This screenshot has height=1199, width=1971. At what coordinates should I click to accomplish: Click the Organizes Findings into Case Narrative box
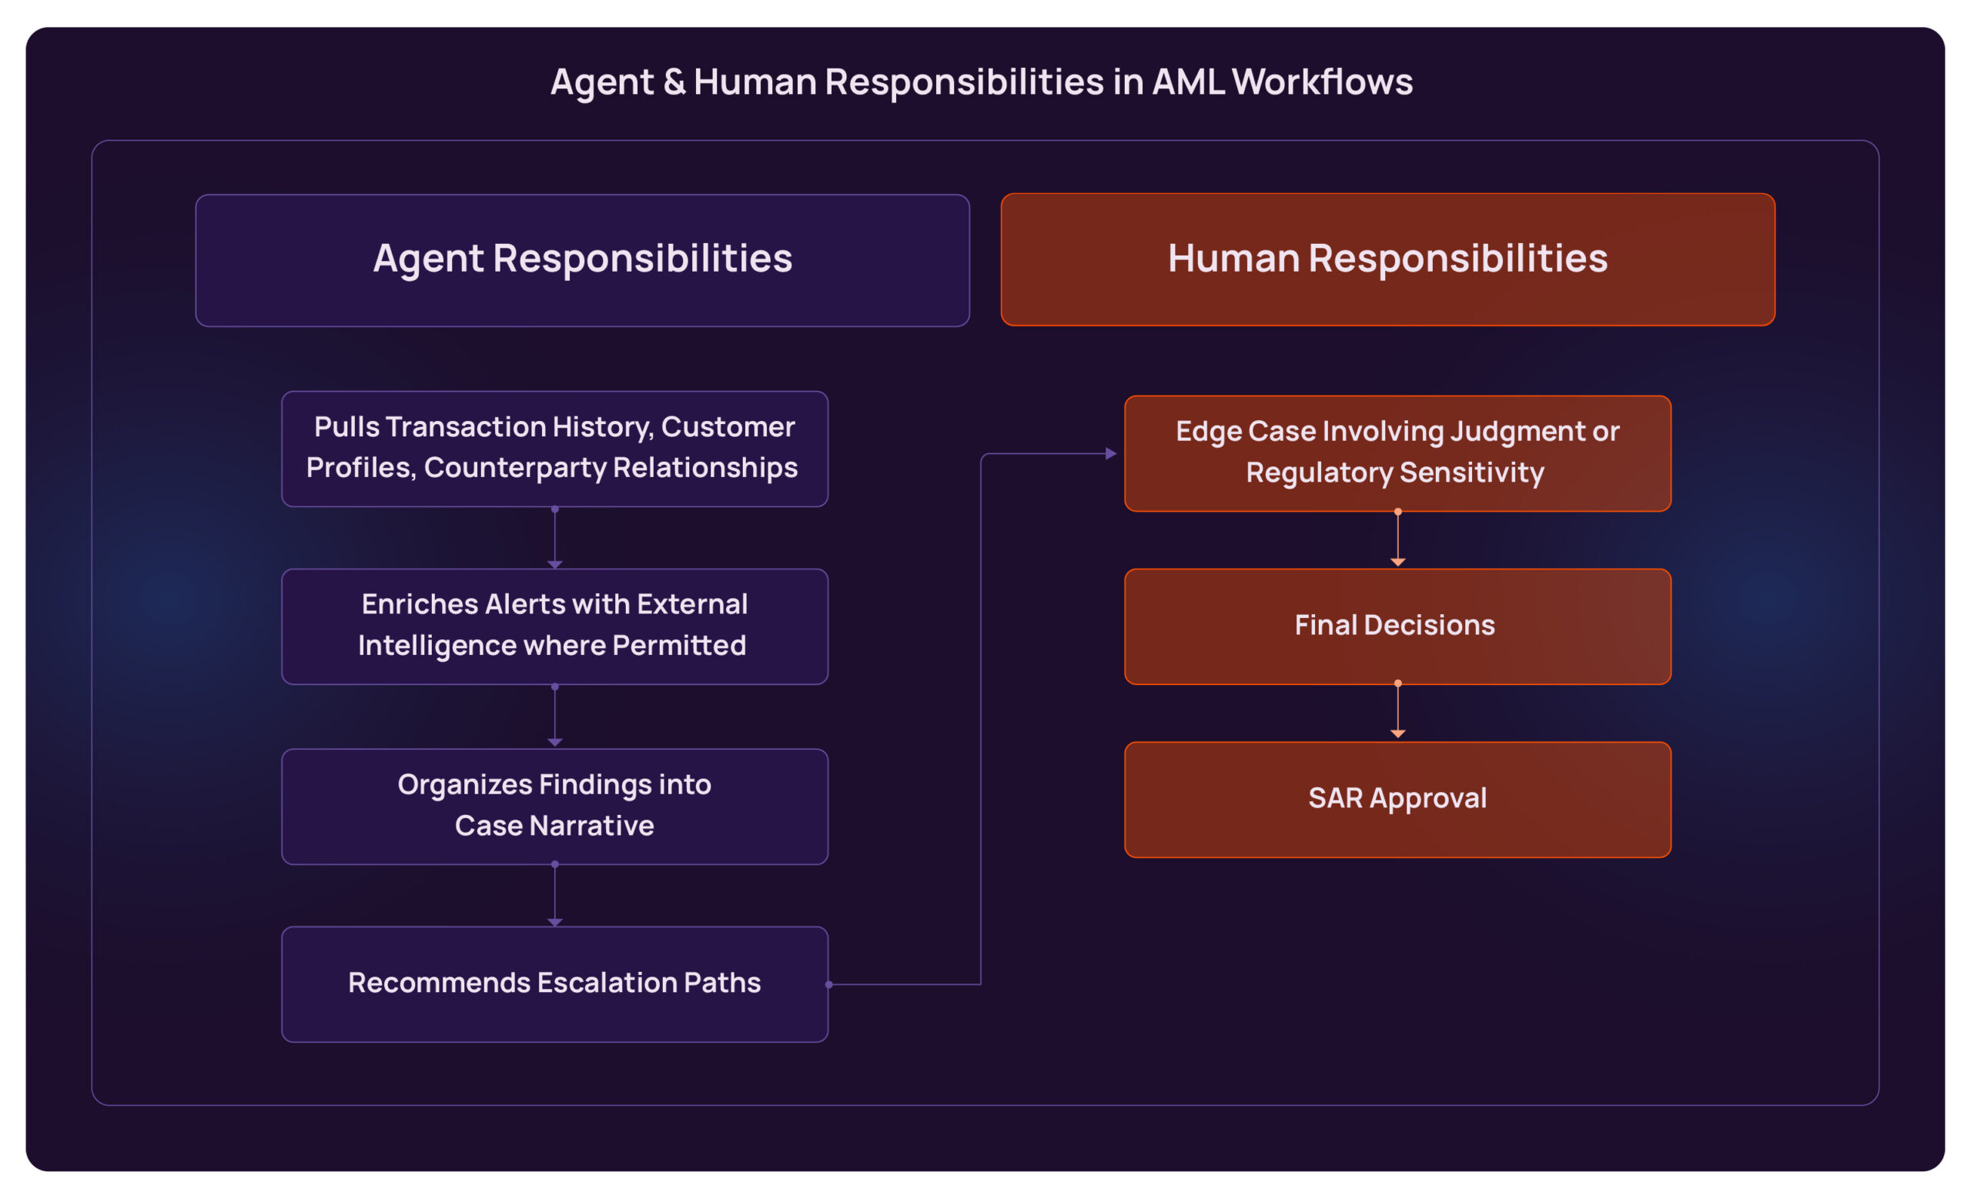[x=554, y=805]
